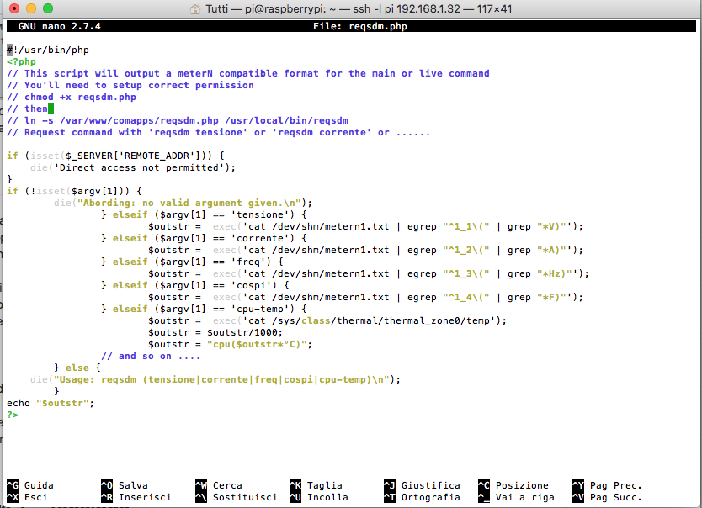Click the ^X Esci exit shortcut

[27, 497]
